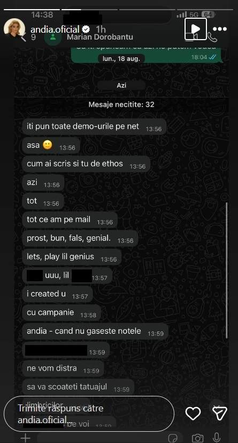Tap the phone call icon

[213, 37]
